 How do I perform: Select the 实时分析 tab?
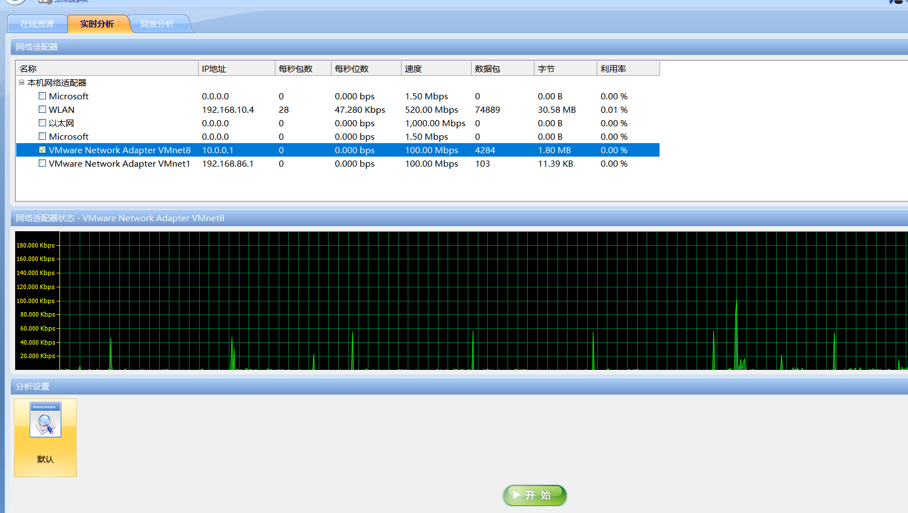[97, 24]
